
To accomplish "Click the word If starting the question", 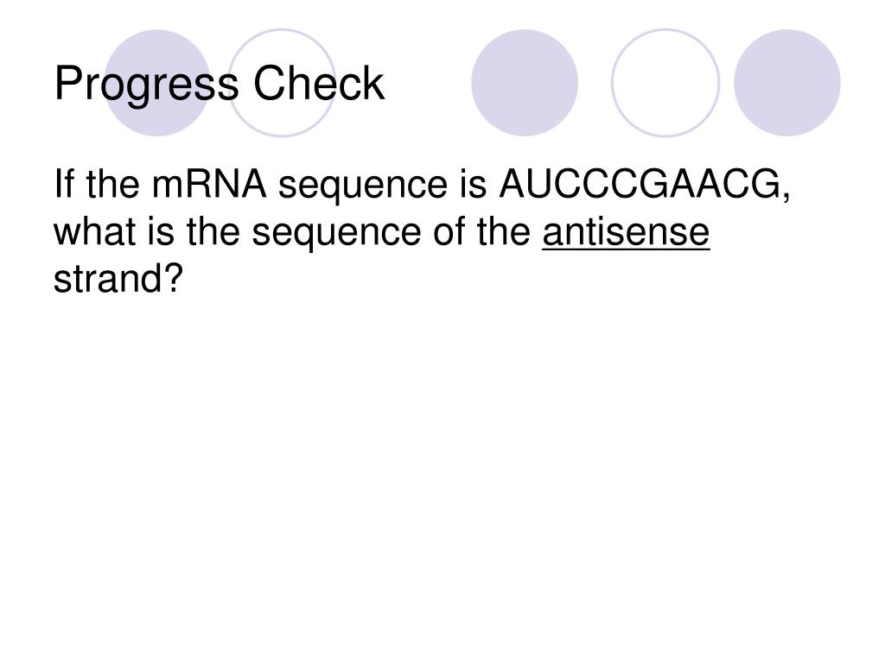I will (64, 184).
